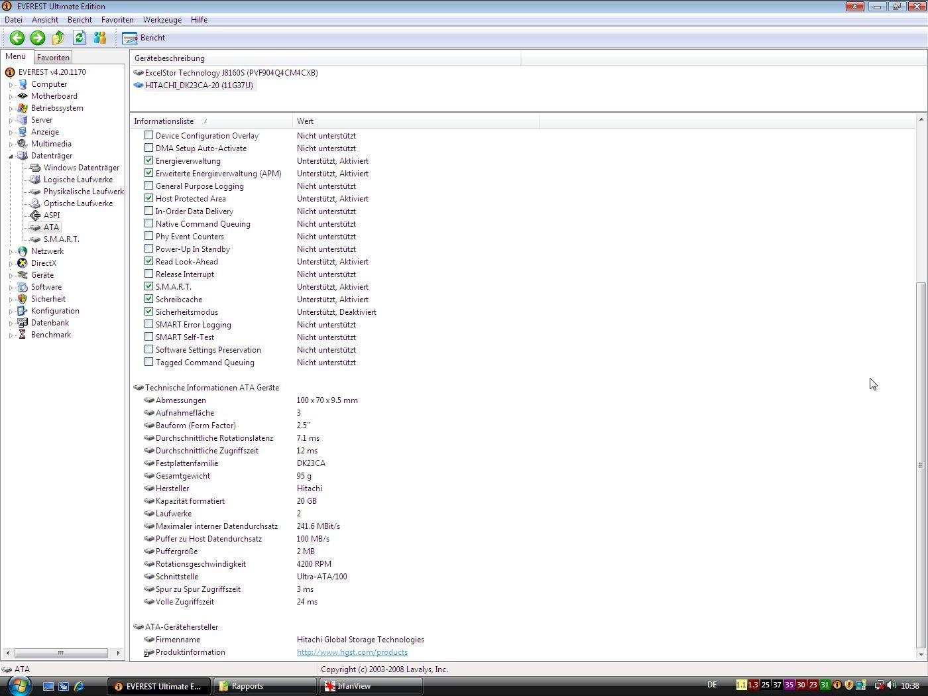The image size is (928, 696).
Task: Click the left panel horizontal scrollbar
Action: pos(61,653)
